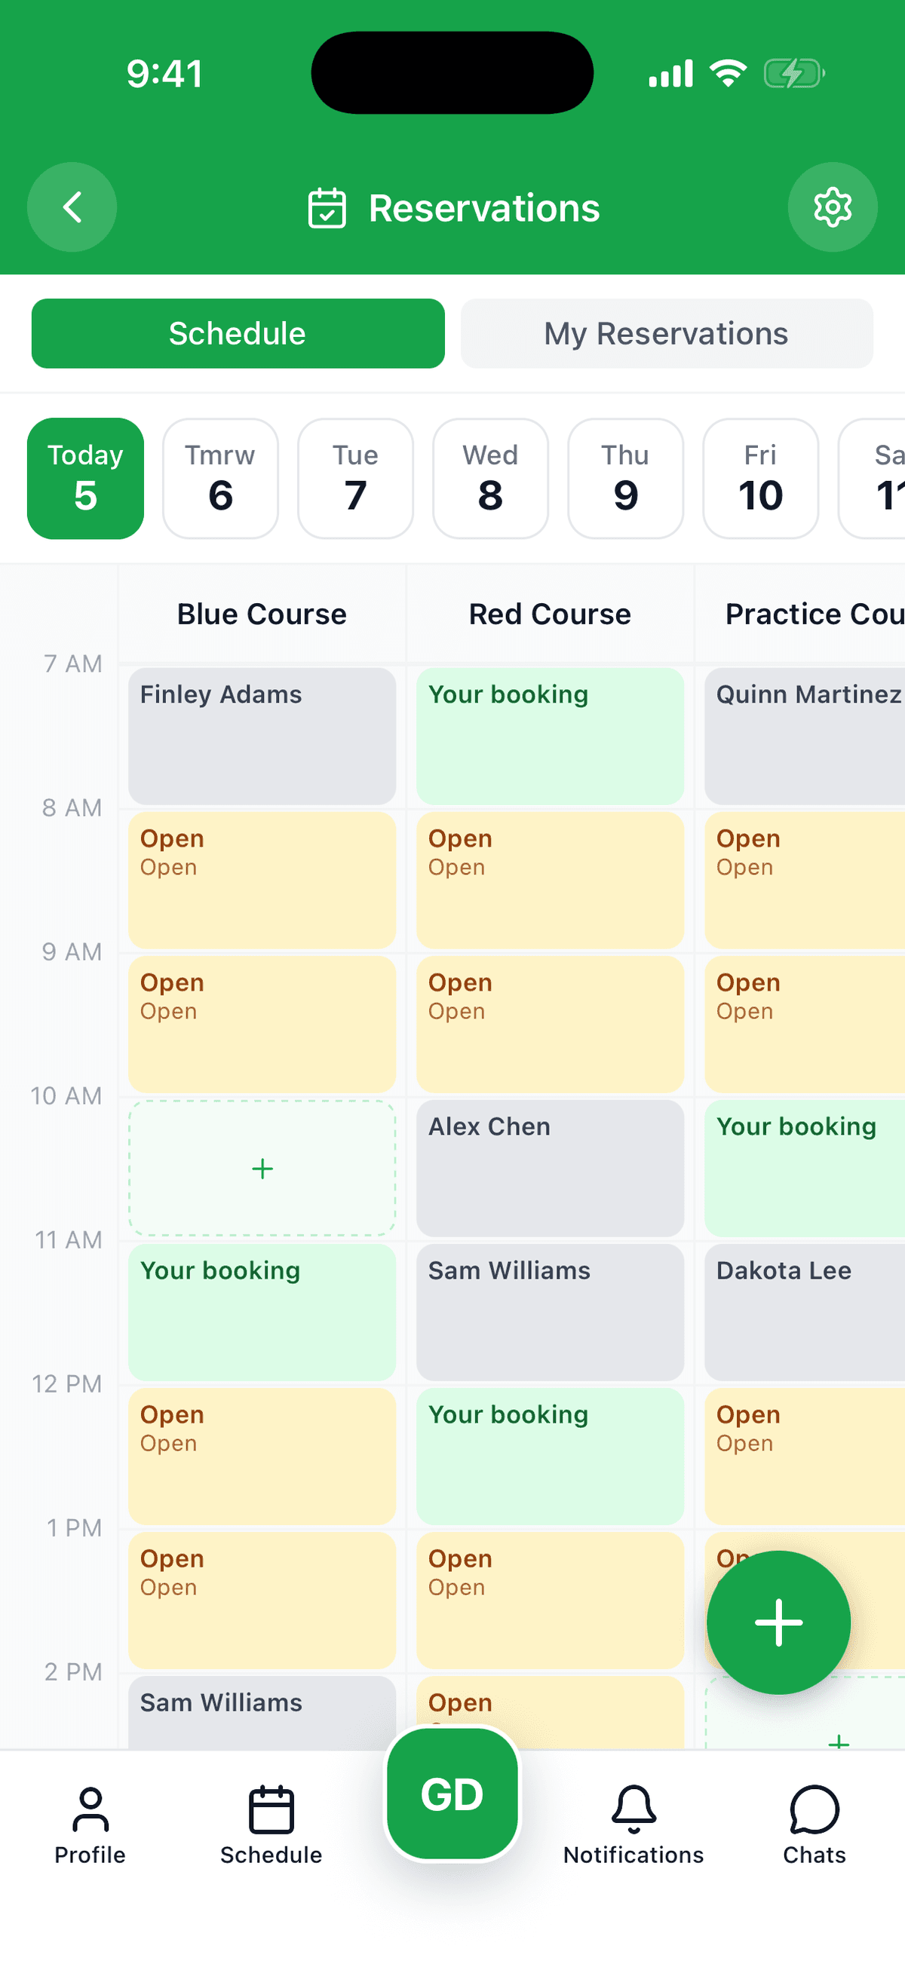
Task: Open Finley Adams 7 AM booking
Action: point(262,736)
